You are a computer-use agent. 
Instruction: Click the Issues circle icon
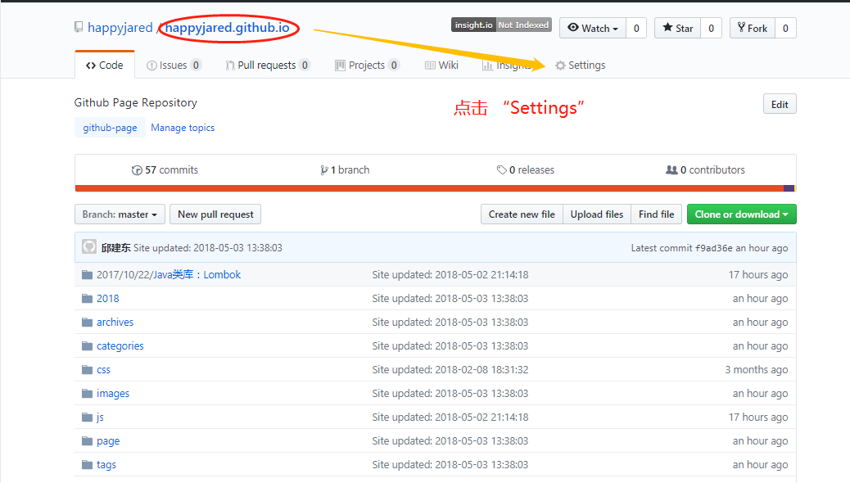(x=151, y=65)
